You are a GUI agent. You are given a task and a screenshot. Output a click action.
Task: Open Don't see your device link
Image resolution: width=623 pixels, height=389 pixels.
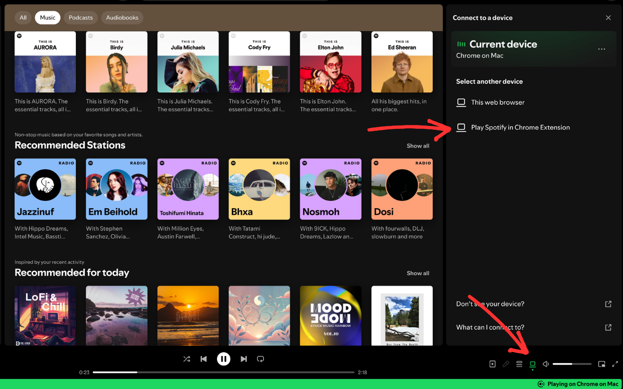(490, 304)
